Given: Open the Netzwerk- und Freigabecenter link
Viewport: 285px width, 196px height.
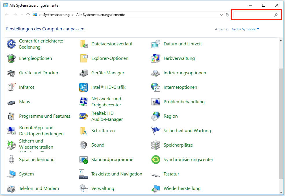Looking at the screenshot, I should [106, 102].
